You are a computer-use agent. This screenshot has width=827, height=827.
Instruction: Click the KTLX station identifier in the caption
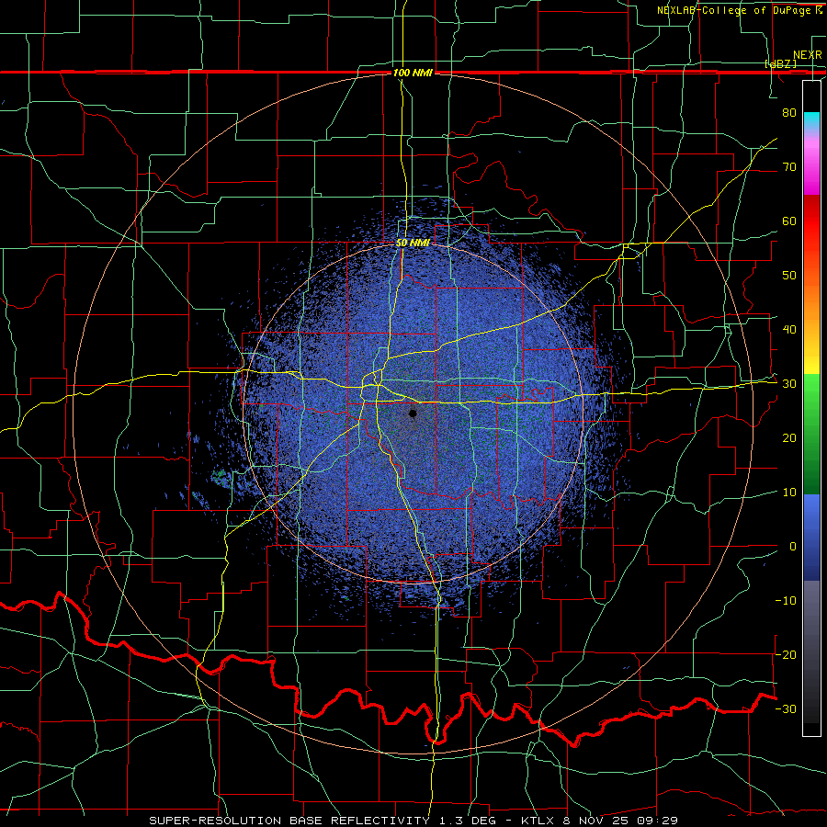coord(539,821)
